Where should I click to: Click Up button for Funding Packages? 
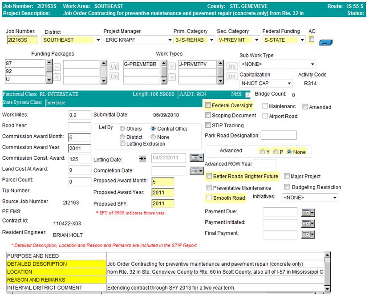point(114,67)
